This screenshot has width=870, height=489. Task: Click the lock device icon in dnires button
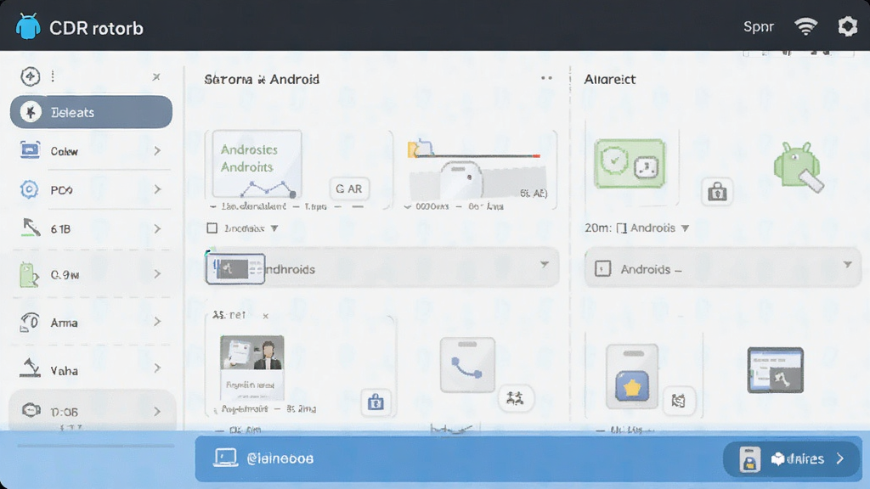click(749, 459)
